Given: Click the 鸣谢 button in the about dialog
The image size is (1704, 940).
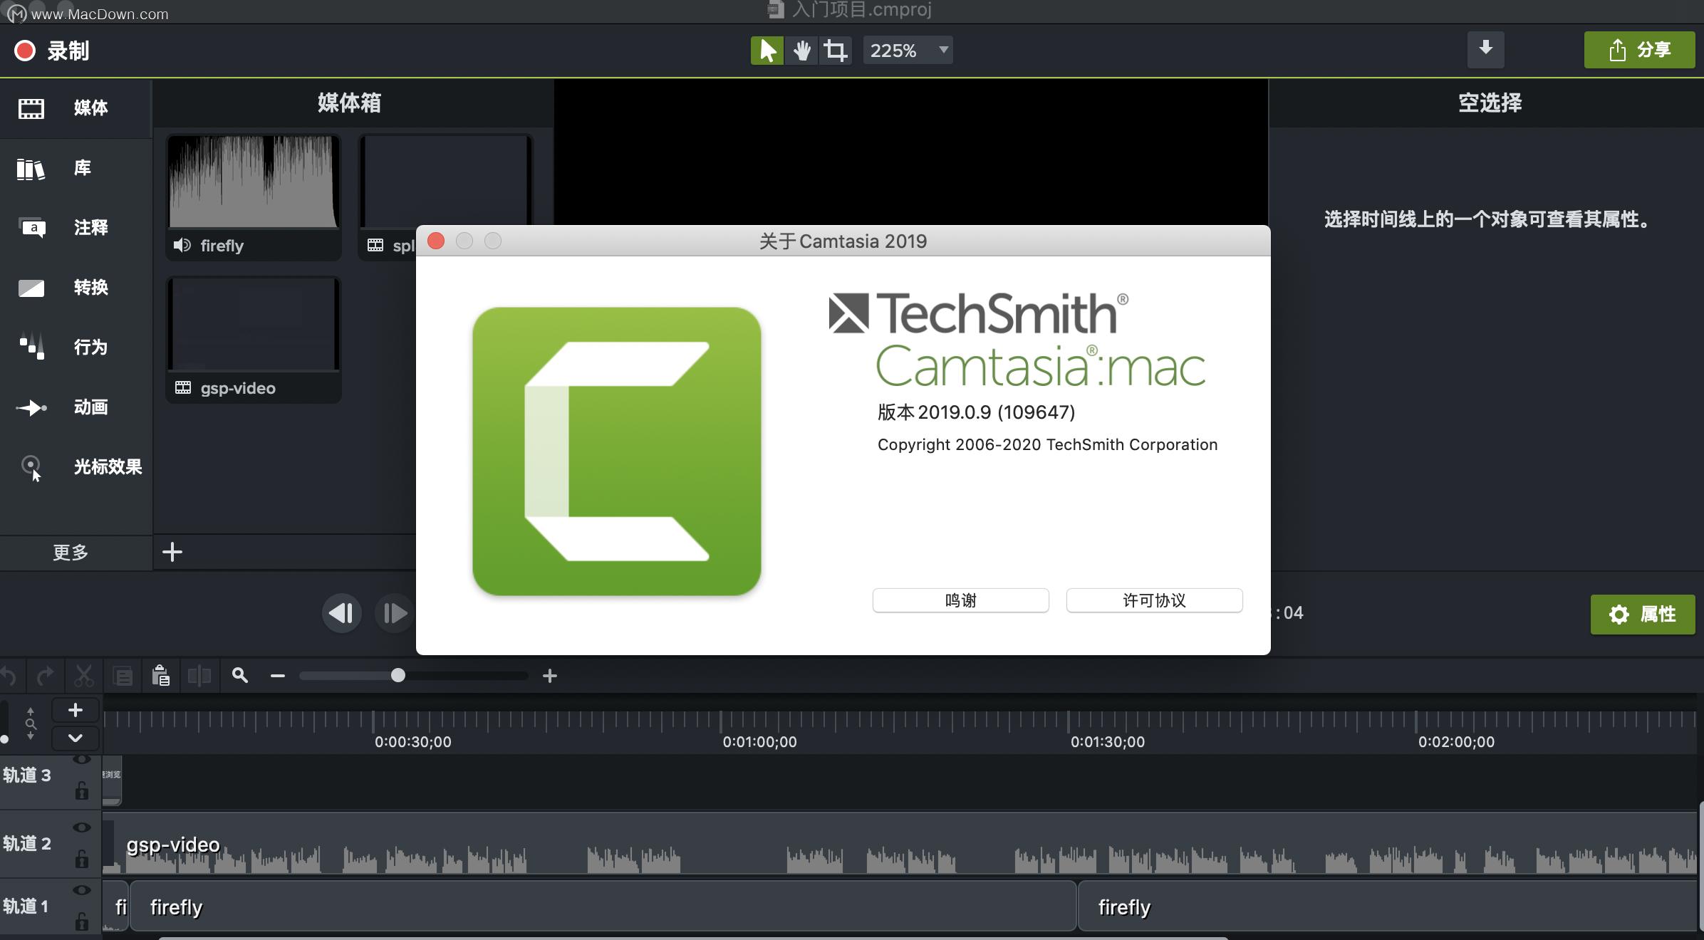Looking at the screenshot, I should point(960,600).
